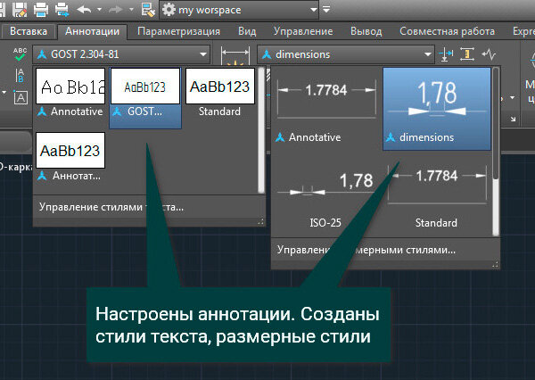Open the Вид ribbon tab
535x380 pixels.
(247, 31)
